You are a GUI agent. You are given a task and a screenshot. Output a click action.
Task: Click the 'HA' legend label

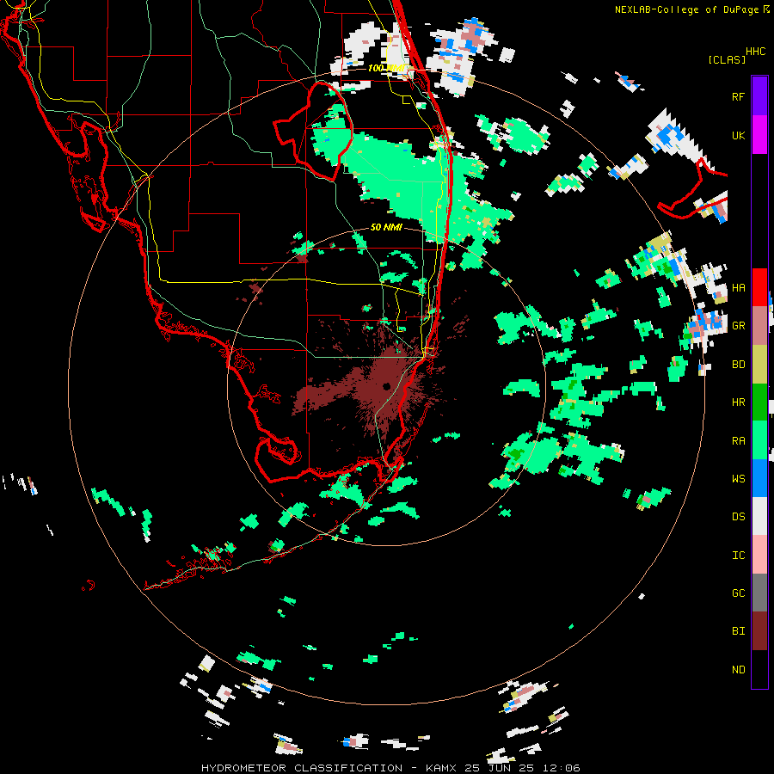[738, 288]
